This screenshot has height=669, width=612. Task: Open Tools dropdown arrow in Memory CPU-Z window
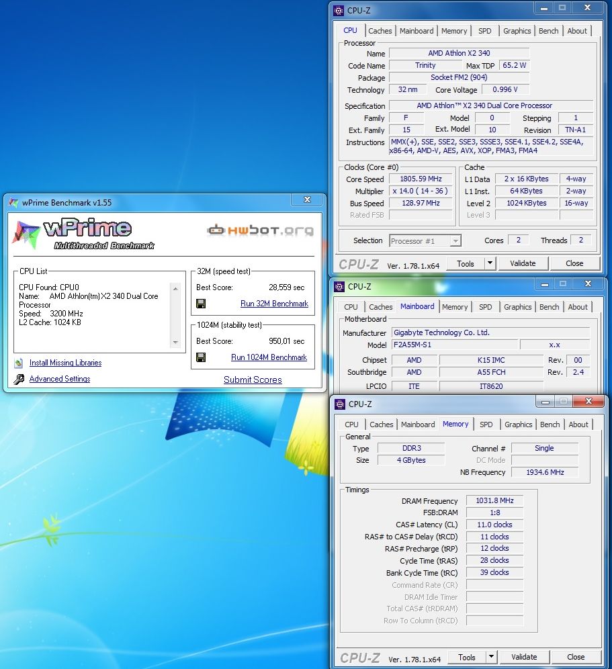click(491, 657)
